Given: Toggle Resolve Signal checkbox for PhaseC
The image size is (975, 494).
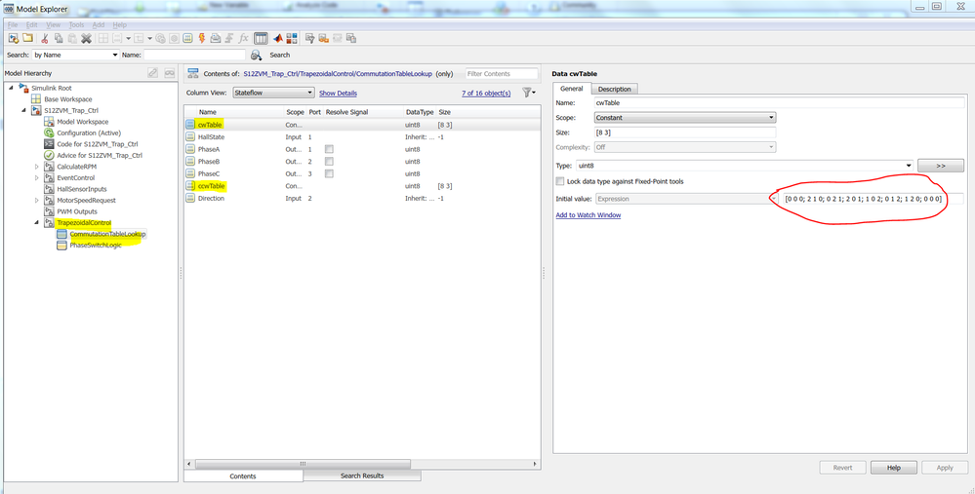Looking at the screenshot, I should (x=329, y=173).
